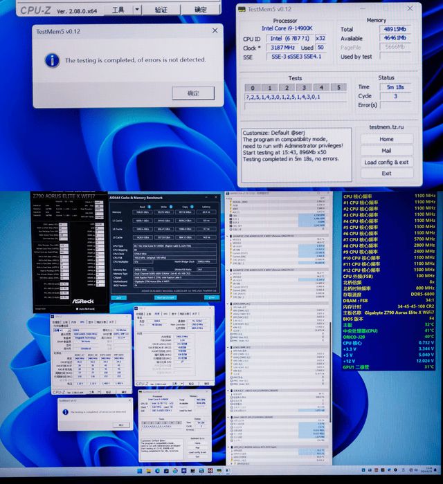Click the Read info icon in AIDA64 benchmark
This screenshot has height=484, width=443.
[x=150, y=207]
